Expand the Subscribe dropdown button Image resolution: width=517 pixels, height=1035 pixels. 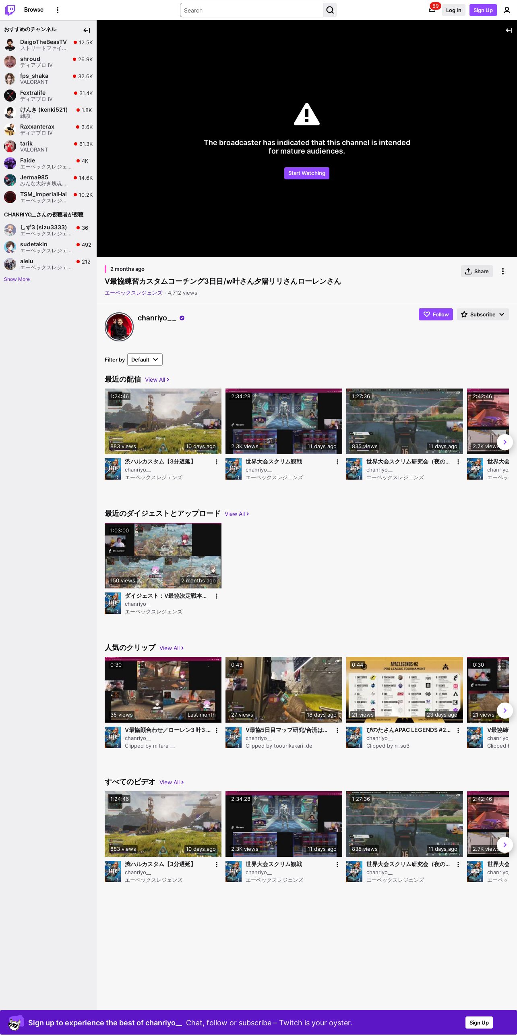483,314
